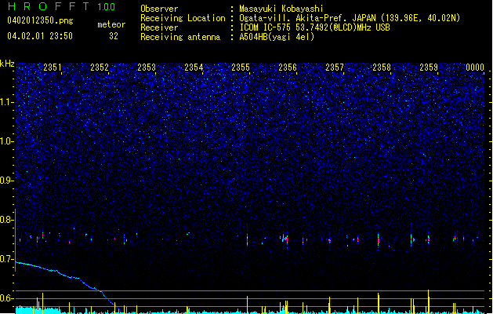Click the 2359 time marker
493x314 pixels.
click(x=429, y=68)
